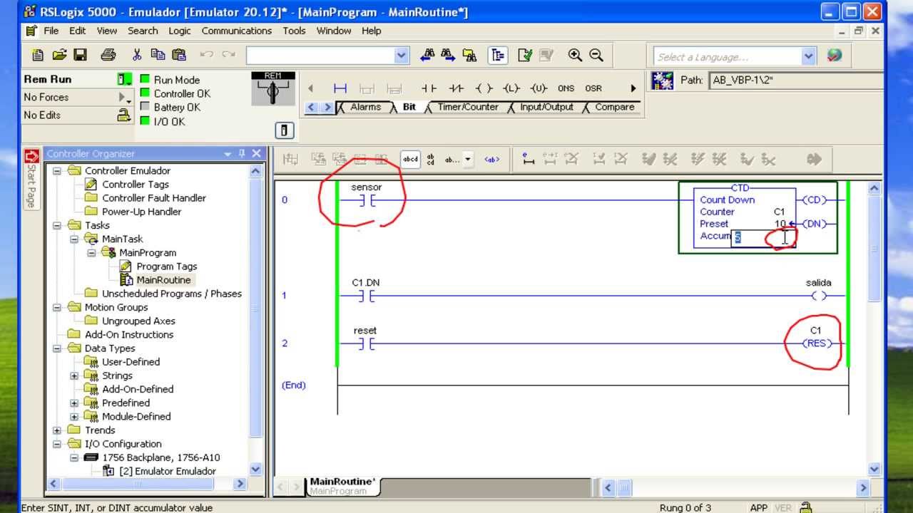Screen dimensions: 913x513
Task: Print using the printer icon
Action: coord(108,55)
